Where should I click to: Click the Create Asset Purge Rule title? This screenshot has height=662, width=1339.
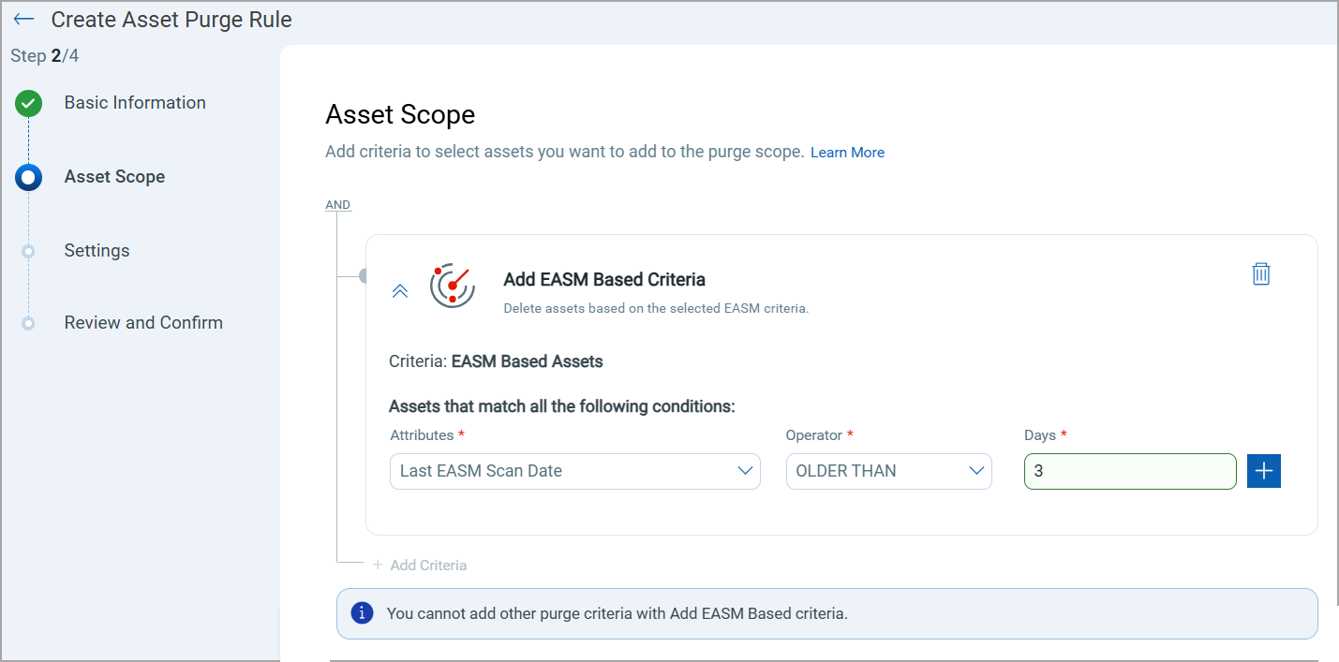171,20
